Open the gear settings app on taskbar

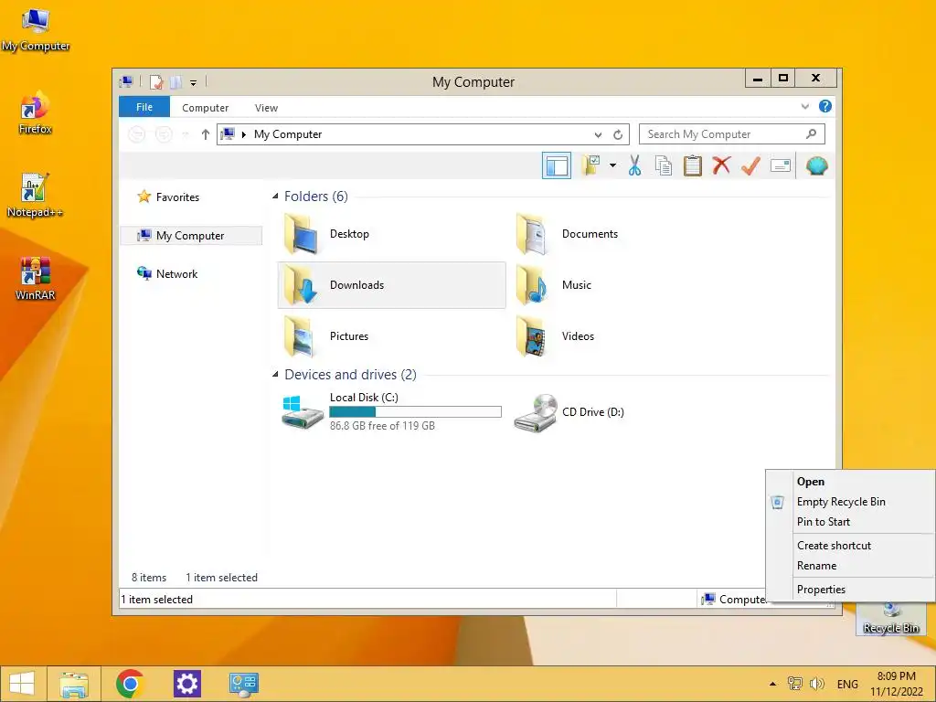186,684
